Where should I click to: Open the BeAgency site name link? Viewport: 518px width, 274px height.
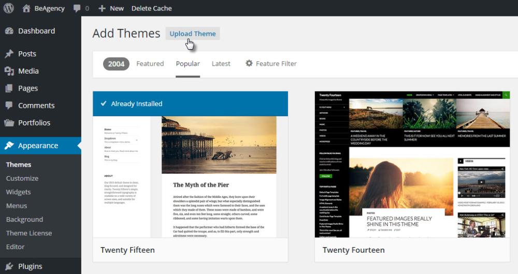coord(50,9)
